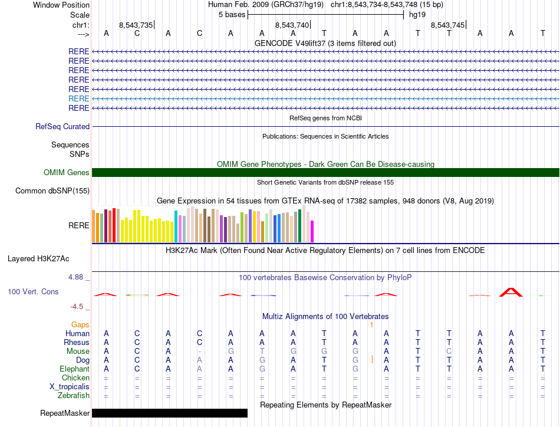
Task: Click the Elephant alignment row label
Action: 74,369
